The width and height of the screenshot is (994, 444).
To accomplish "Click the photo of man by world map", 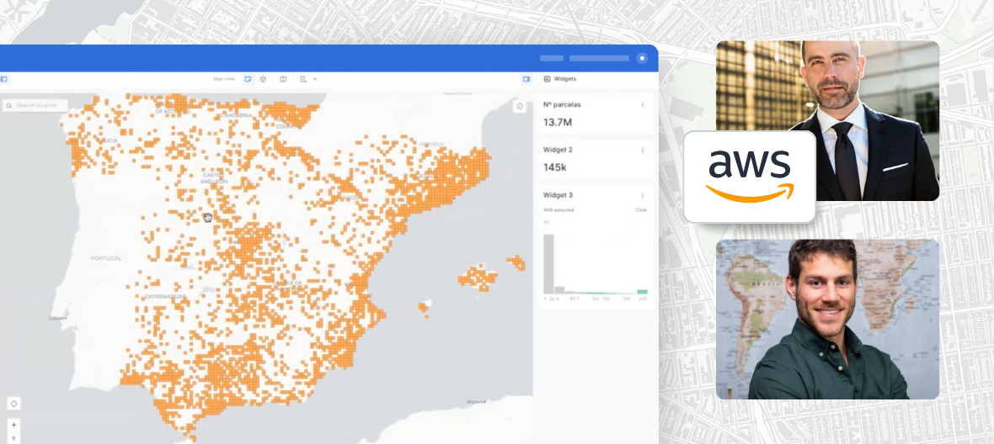I will pyautogui.click(x=827, y=319).
